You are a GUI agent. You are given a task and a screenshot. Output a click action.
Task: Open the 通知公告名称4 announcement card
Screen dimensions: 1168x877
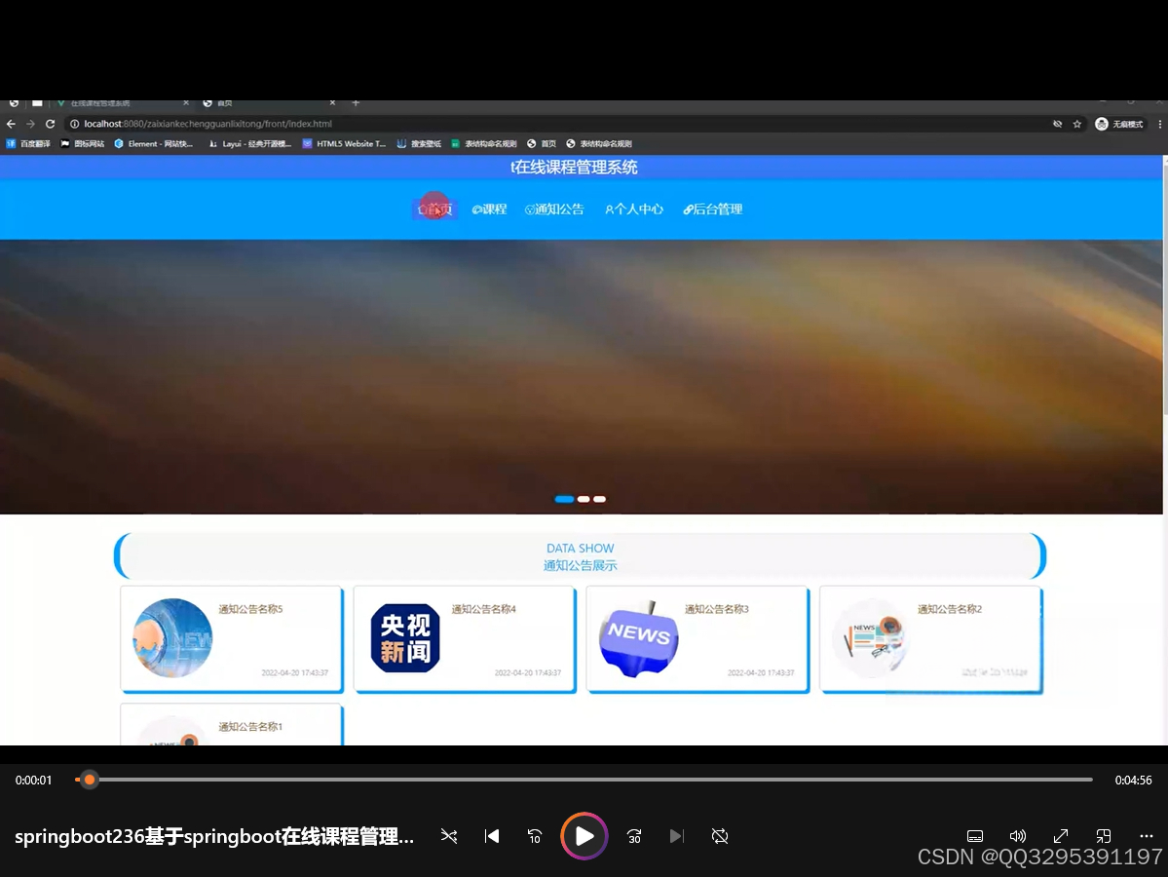[464, 638]
